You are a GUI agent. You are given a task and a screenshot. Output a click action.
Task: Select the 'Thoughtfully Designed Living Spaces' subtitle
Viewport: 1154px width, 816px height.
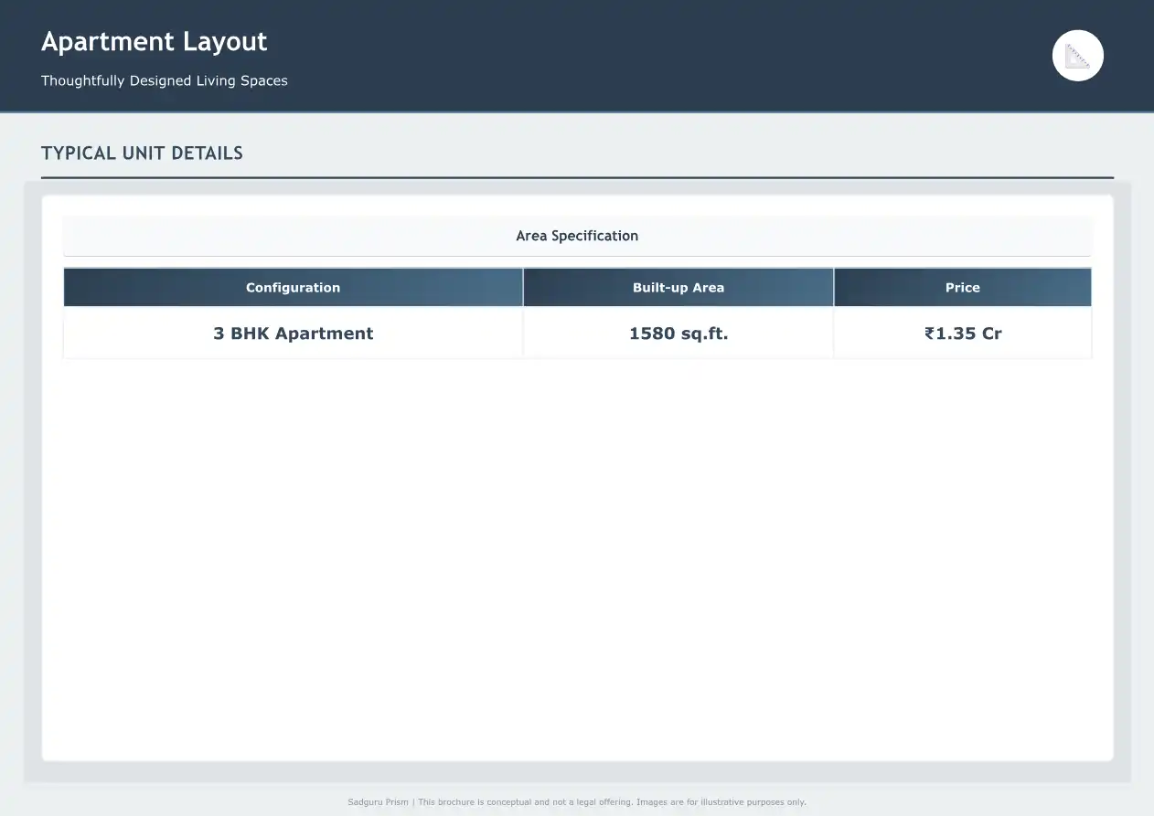165,80
